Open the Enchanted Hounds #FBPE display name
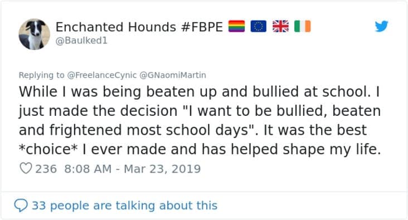This screenshot has width=408, height=220. tap(139, 27)
